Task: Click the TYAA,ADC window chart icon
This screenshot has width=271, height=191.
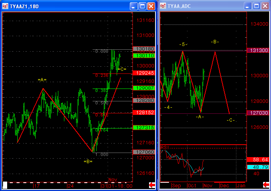Action: pos(163,6)
